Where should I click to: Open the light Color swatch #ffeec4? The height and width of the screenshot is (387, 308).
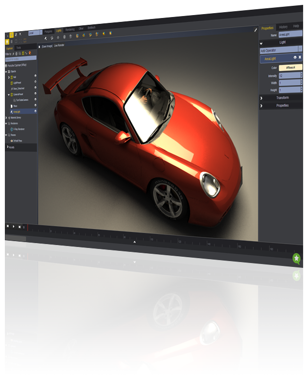tap(291, 68)
